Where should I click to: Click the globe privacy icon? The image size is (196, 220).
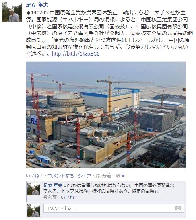coord(118,176)
